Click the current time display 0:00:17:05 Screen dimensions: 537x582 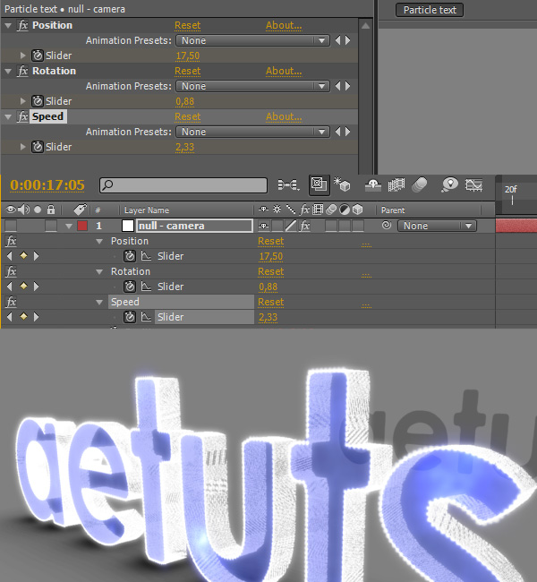47,184
